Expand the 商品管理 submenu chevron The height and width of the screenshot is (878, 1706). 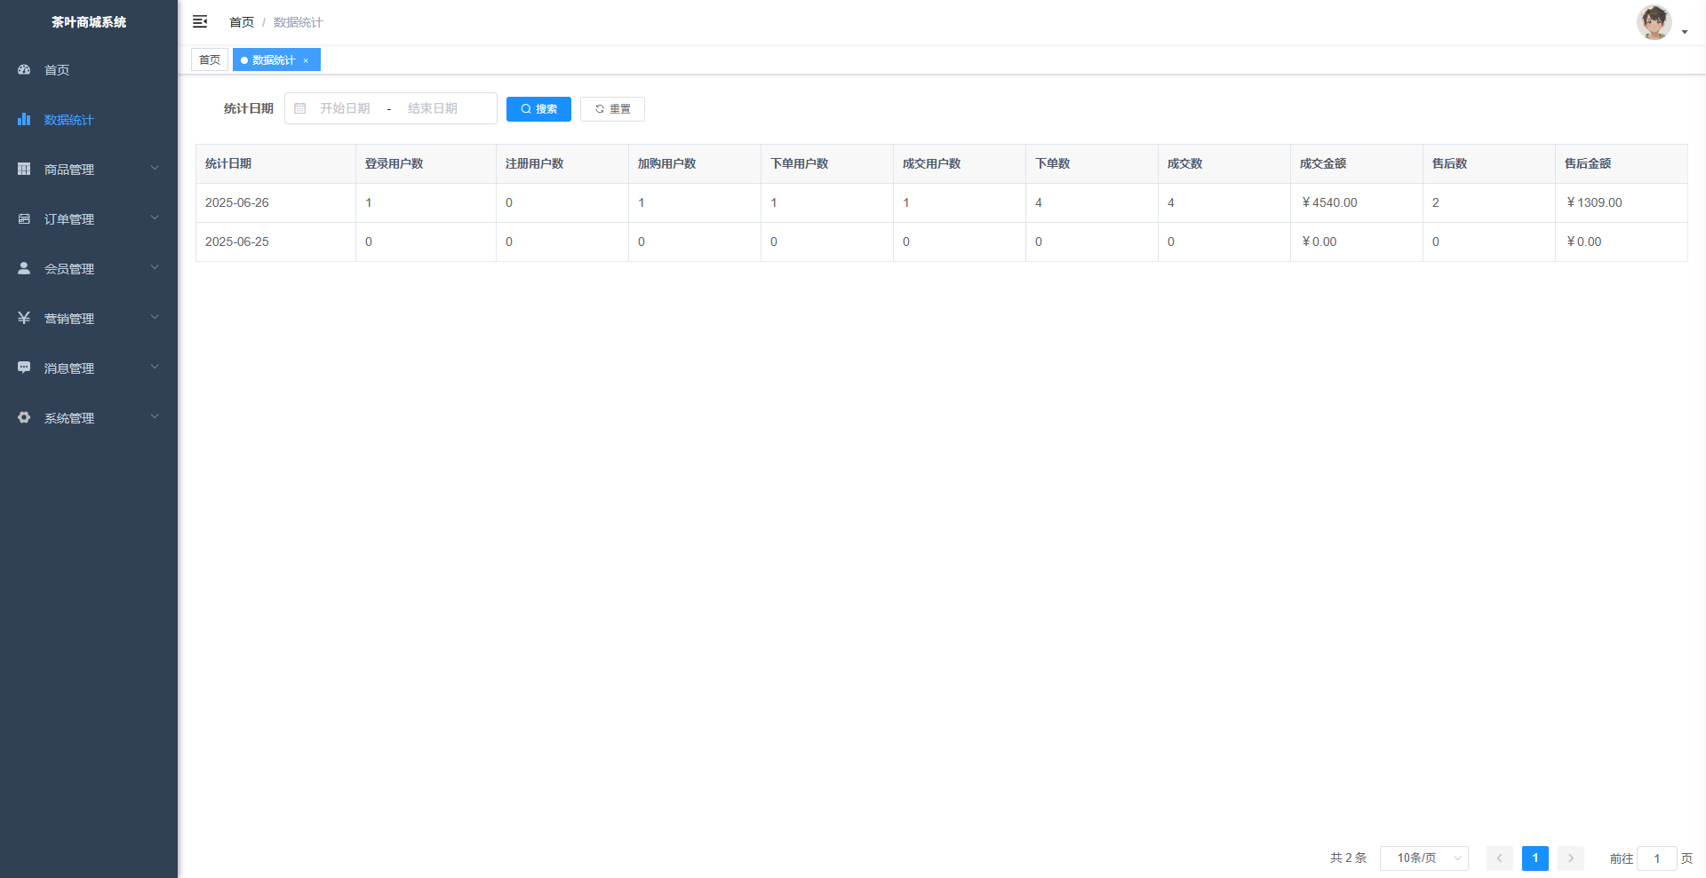pos(155,168)
